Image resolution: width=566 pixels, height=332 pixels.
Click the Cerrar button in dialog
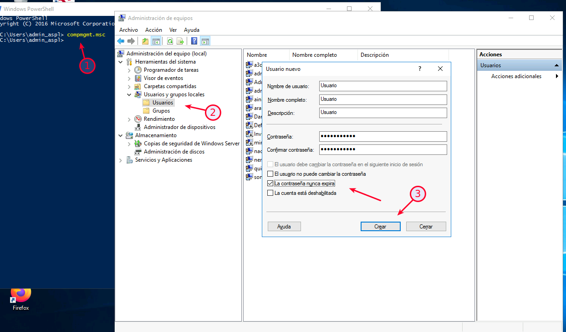[426, 227]
